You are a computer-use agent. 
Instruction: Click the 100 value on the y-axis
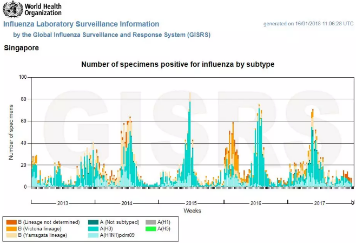(22, 77)
